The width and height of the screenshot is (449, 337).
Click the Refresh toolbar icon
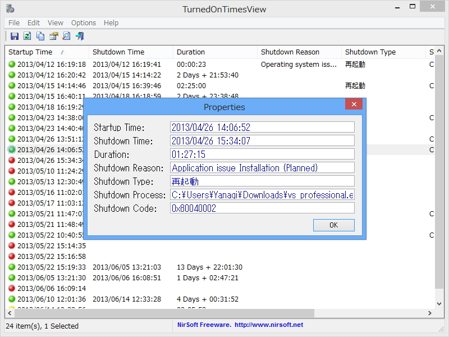(27, 36)
